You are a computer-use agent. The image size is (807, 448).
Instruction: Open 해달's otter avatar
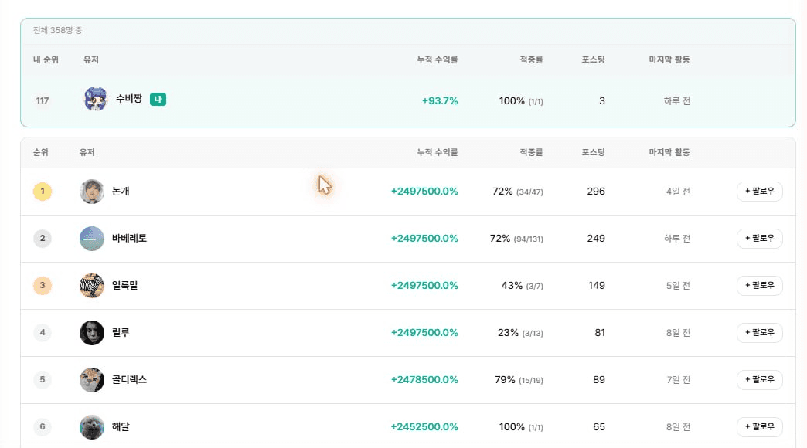pos(92,427)
